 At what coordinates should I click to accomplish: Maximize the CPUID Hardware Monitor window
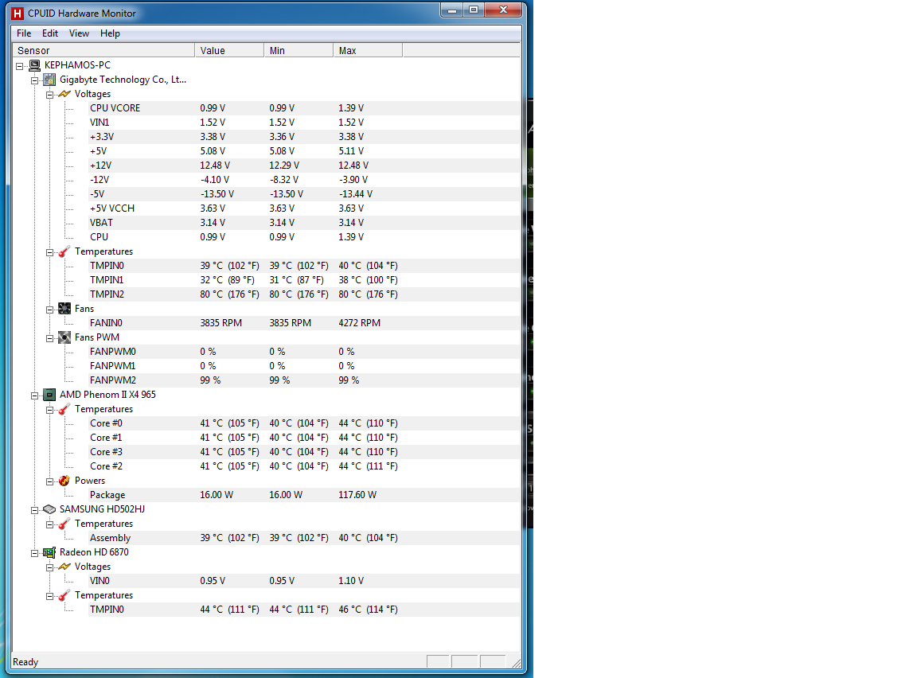click(473, 10)
